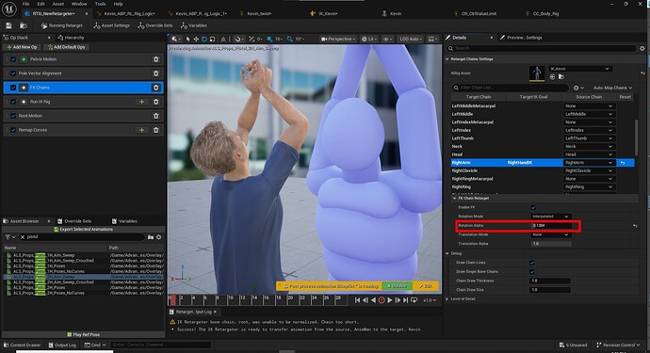
Task: Toggle surface snapping in viewport toolbar
Action: tap(238, 39)
